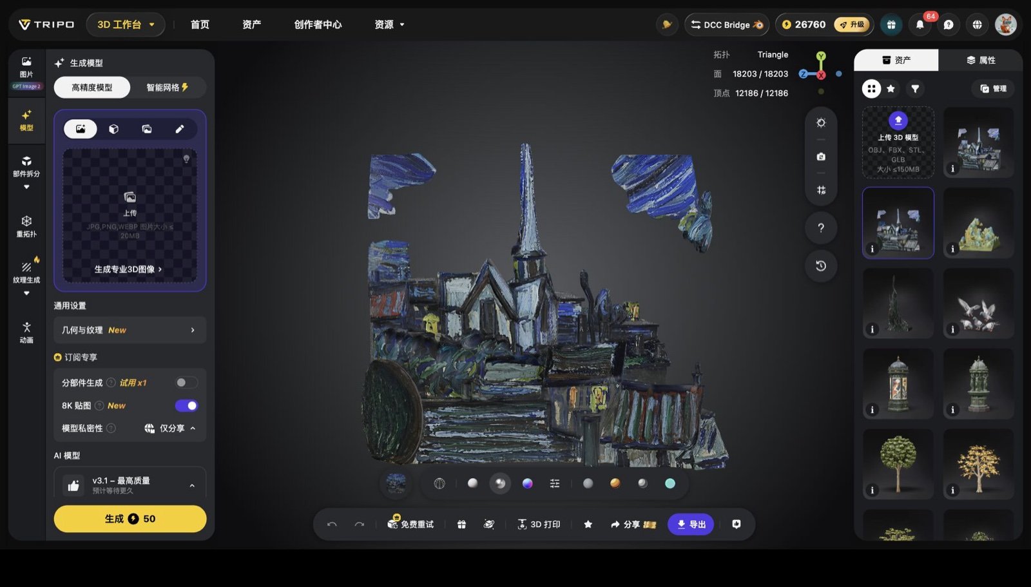The image size is (1031, 587).
Task: Open the 重拓扑 retopology tool
Action: [26, 226]
